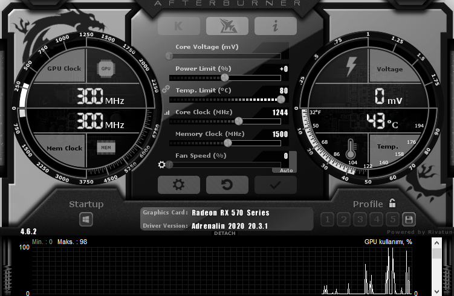Click the graph scrollbar up arrow
The height and width of the screenshot is (296, 454).
(x=436, y=243)
